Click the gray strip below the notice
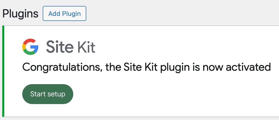Screen dimensions: 279x120 tap(140, 119)
